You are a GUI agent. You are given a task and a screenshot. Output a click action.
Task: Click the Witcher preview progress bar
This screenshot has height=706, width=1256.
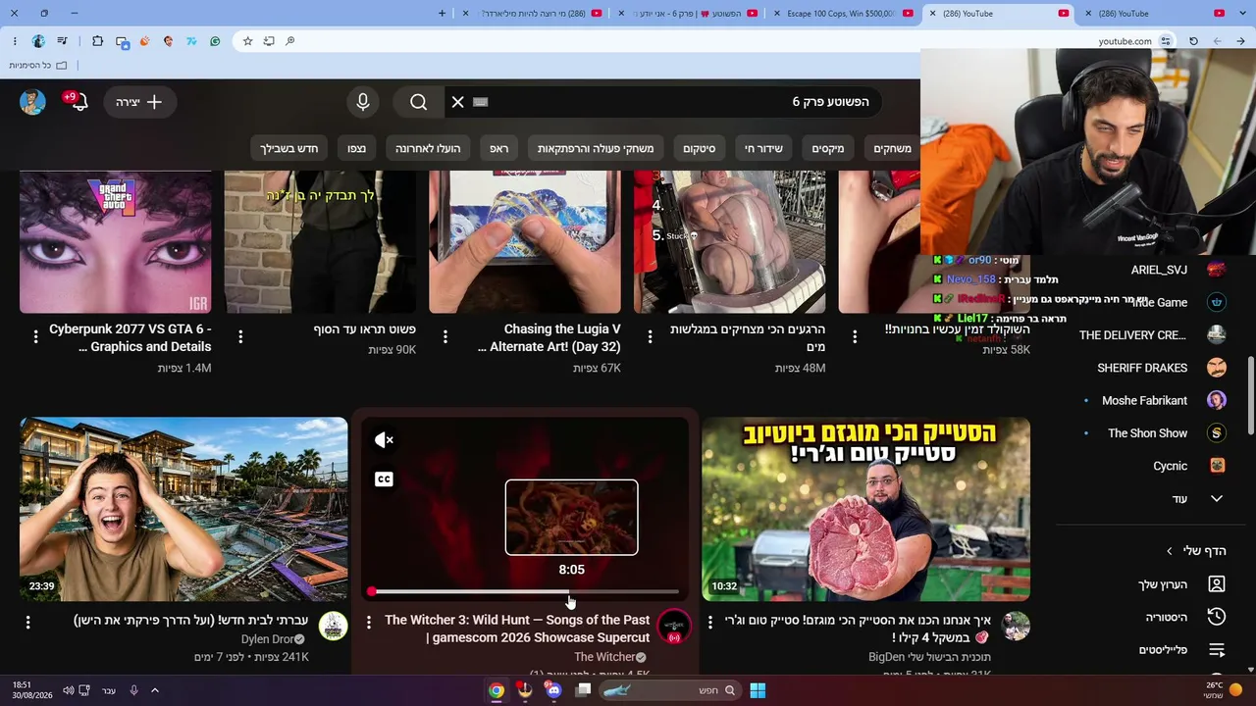(525, 592)
